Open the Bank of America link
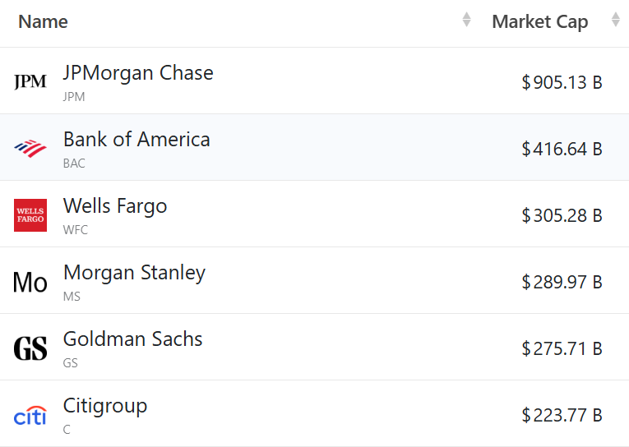629x447 pixels. point(136,139)
